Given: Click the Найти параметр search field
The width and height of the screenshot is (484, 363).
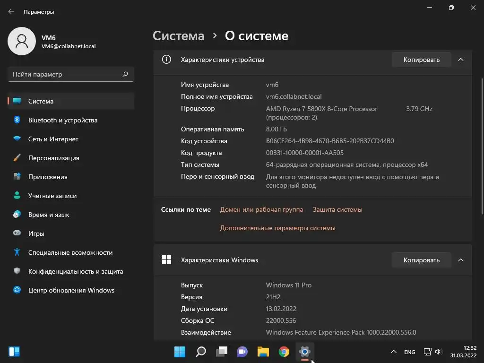Looking at the screenshot, I should [71, 74].
